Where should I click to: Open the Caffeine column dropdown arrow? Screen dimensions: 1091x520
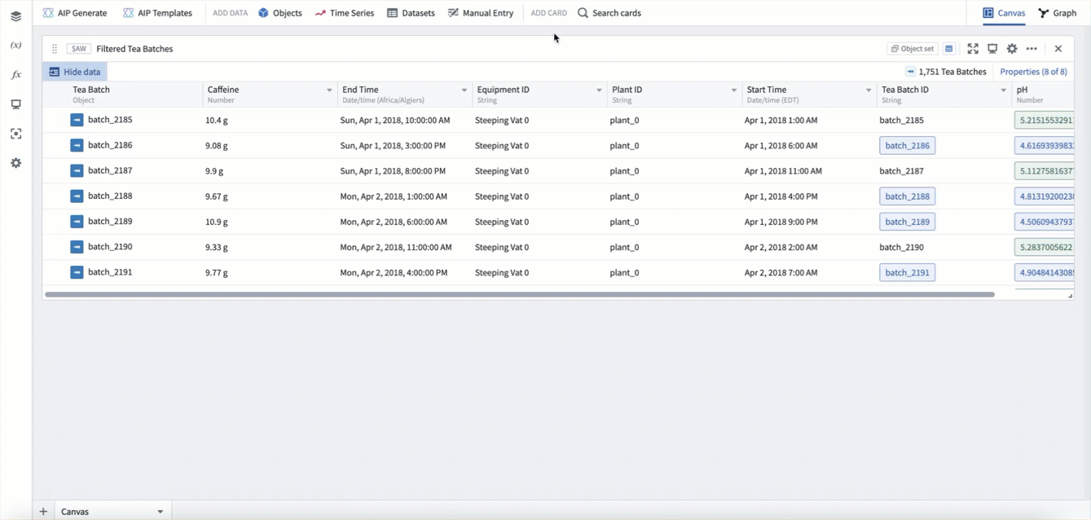point(329,90)
